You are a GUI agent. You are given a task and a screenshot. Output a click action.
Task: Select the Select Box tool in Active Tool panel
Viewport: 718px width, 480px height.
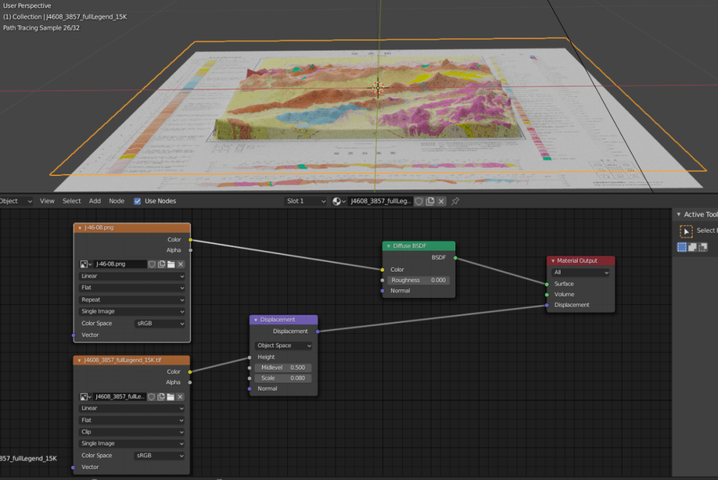(x=686, y=231)
